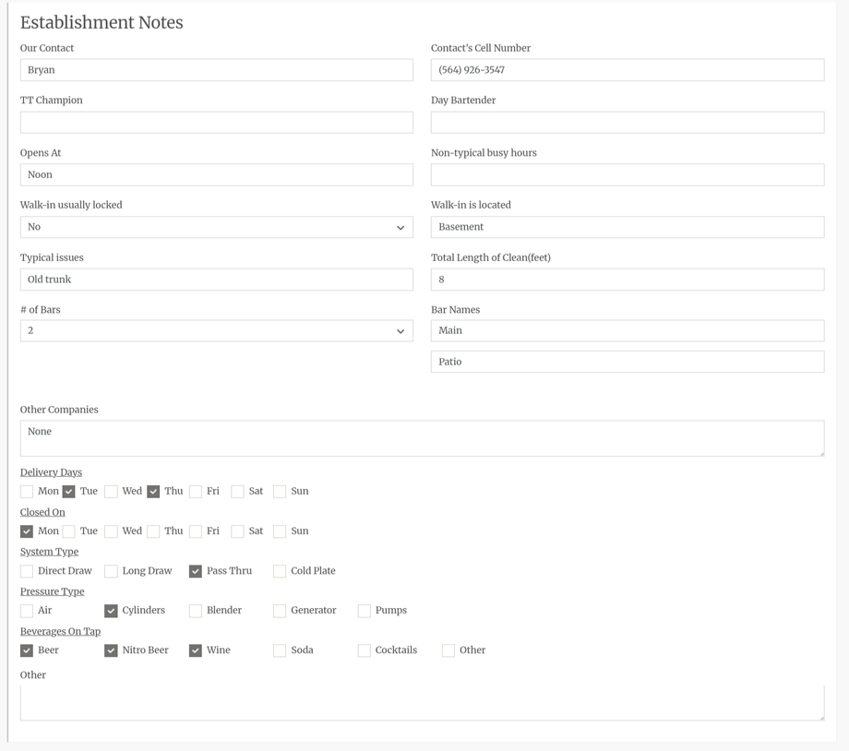
Task: Uncheck Nitro Beer on tap
Action: [x=111, y=650]
